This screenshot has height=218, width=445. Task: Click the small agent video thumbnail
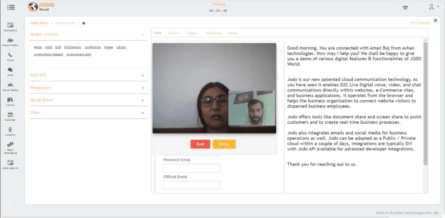click(252, 108)
